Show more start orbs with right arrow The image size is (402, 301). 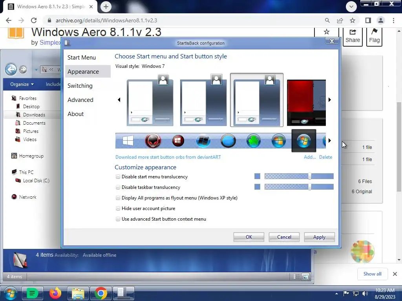pyautogui.click(x=330, y=141)
